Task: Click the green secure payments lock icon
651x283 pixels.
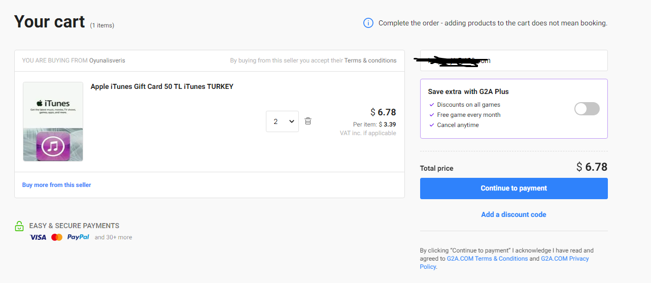Action: 19,226
